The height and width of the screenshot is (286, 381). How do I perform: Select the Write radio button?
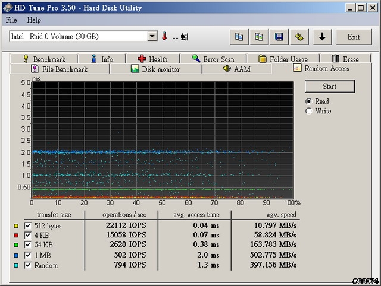click(308, 111)
